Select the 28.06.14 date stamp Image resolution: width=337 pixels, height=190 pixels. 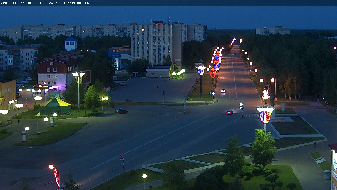click(56, 3)
